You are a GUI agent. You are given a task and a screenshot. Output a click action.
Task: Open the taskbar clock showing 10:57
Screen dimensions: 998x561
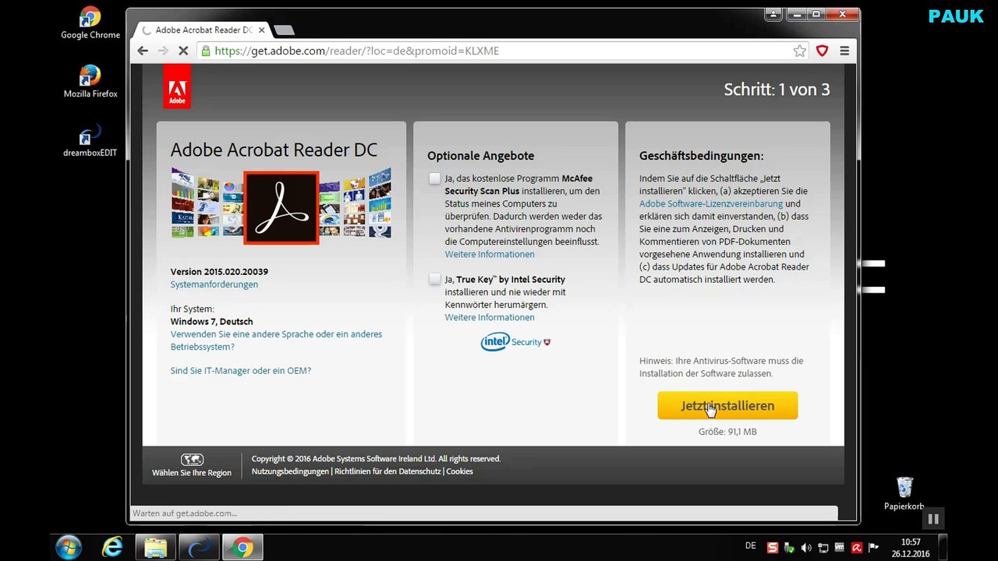click(911, 548)
